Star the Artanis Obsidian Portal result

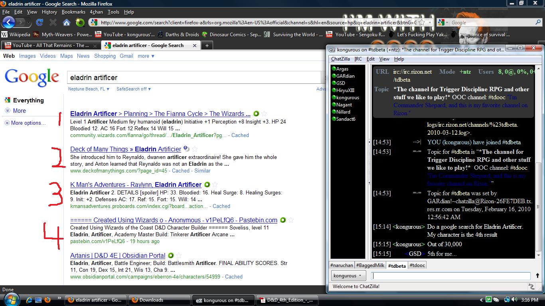[179, 255]
